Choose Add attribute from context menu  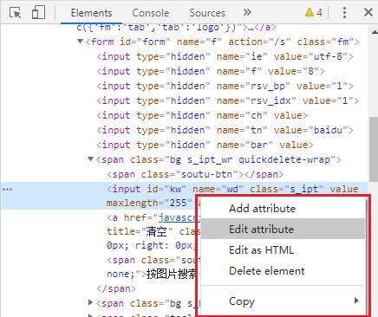(283, 208)
